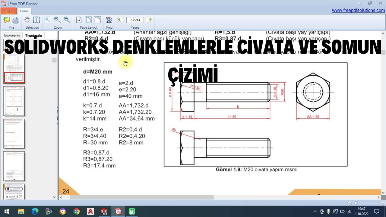
Task: Show hidden system tray icons
Action: (x=315, y=211)
